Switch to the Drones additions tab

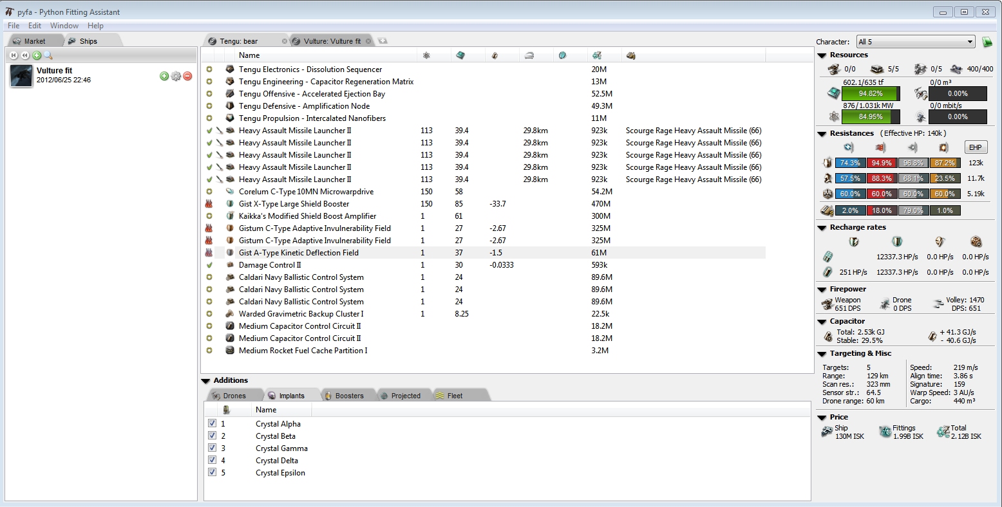[x=234, y=396]
